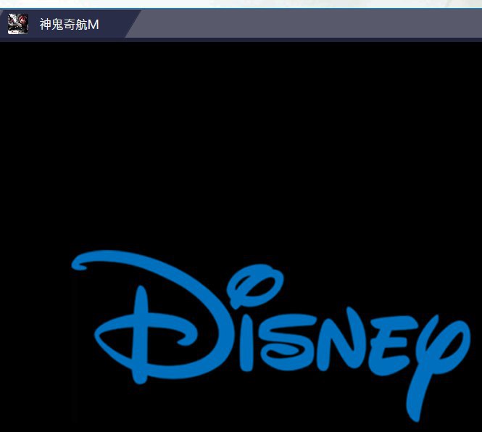This screenshot has width=482, height=432.
Task: Click the 神鬼奇航M game icon in tab
Action: [x=18, y=24]
